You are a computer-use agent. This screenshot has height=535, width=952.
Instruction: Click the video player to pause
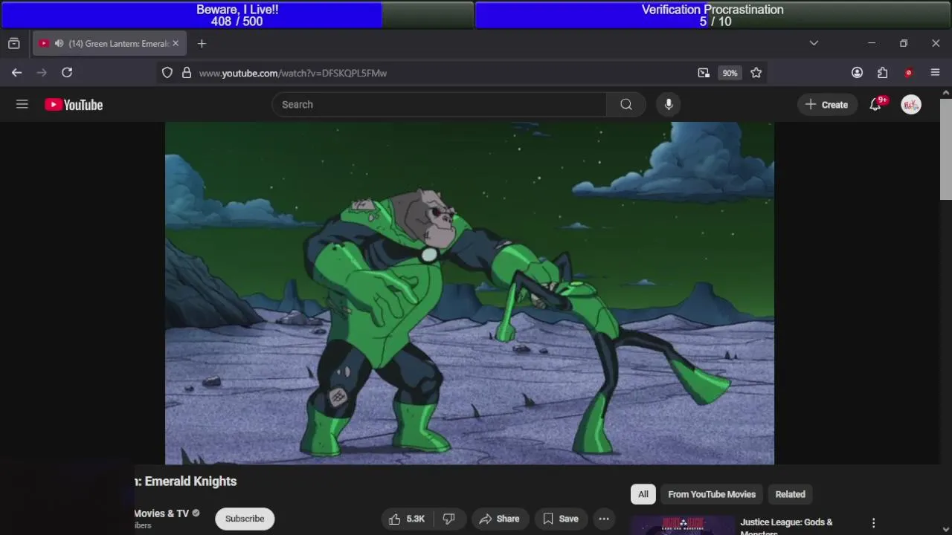click(469, 293)
